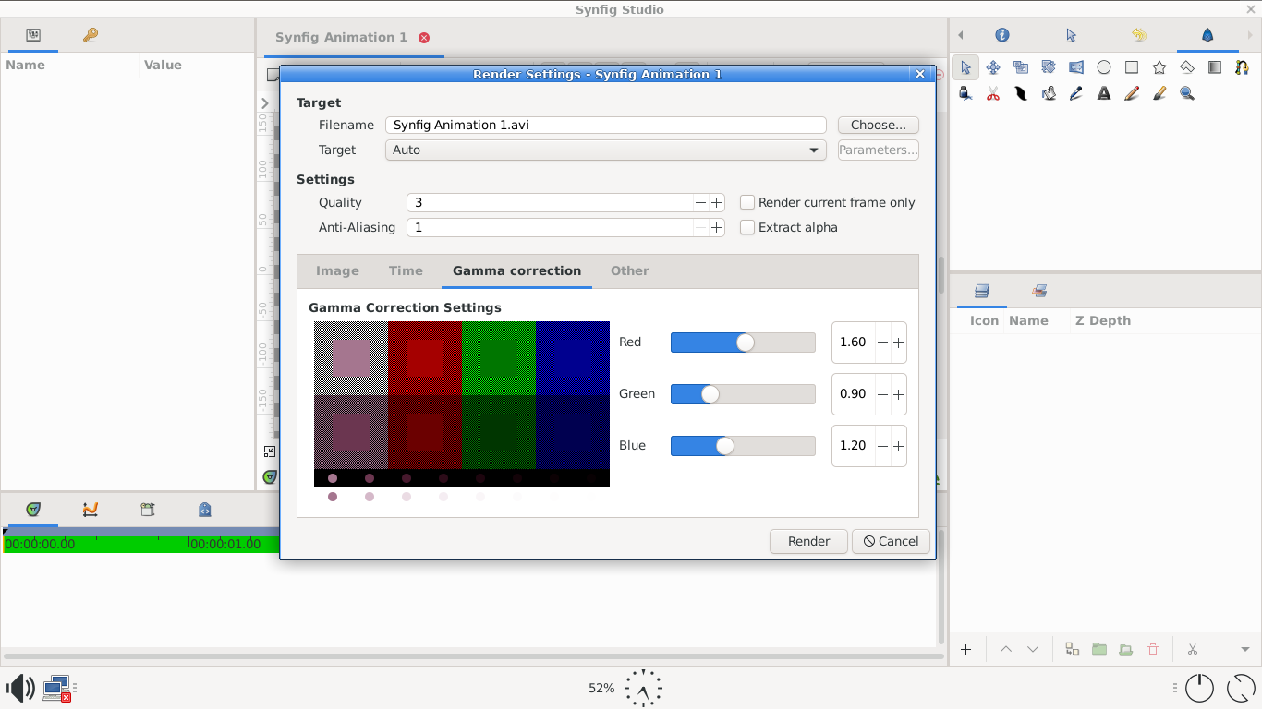Click the Render button

click(x=808, y=541)
